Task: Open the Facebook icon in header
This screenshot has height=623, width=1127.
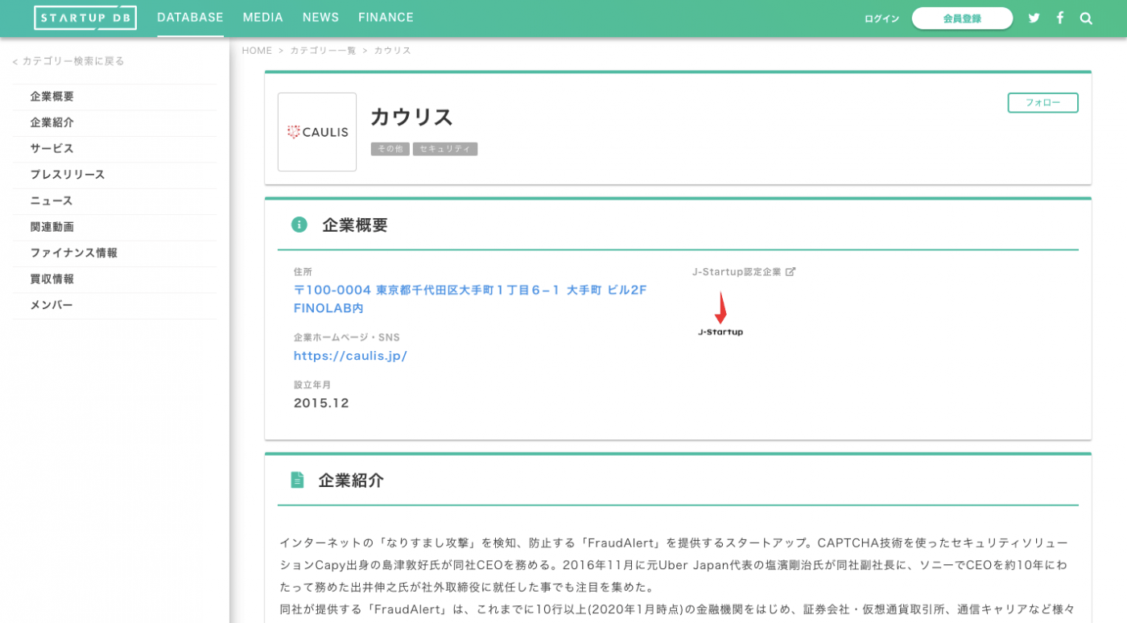Action: (x=1060, y=18)
